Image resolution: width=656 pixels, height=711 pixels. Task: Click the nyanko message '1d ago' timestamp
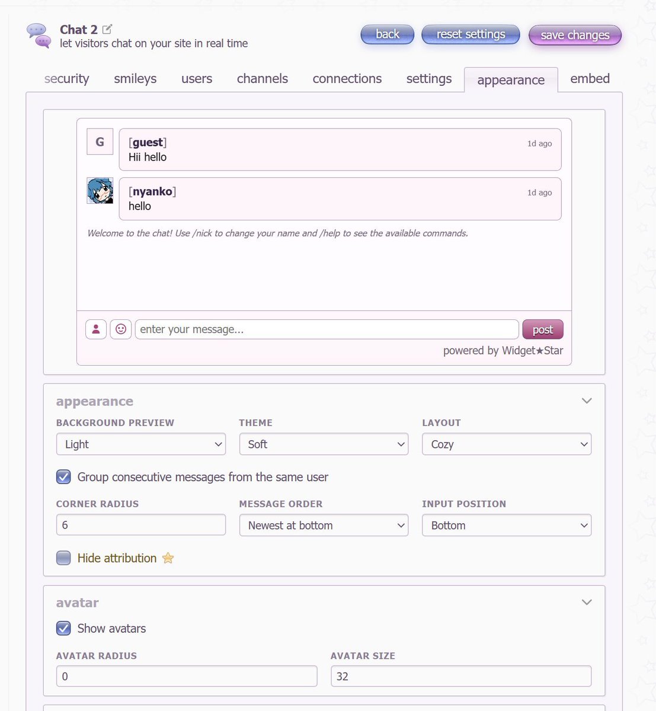click(540, 193)
